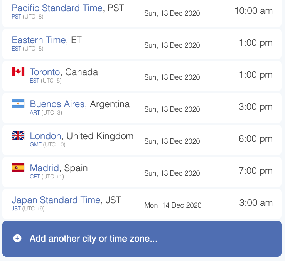Select the 3:00 am Japan time
Viewport: 285px width, 261px height.
click(256, 203)
